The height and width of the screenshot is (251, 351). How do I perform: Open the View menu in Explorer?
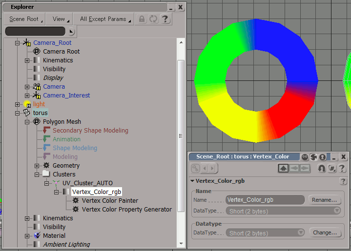tap(61, 19)
